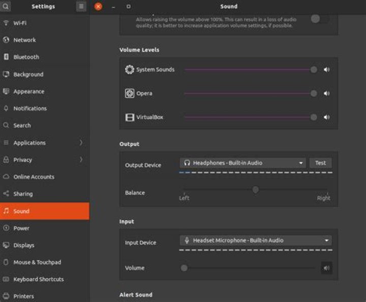This screenshot has width=366, height=302.
Task: Click the Bluetooth icon in sidebar
Action: (6, 57)
